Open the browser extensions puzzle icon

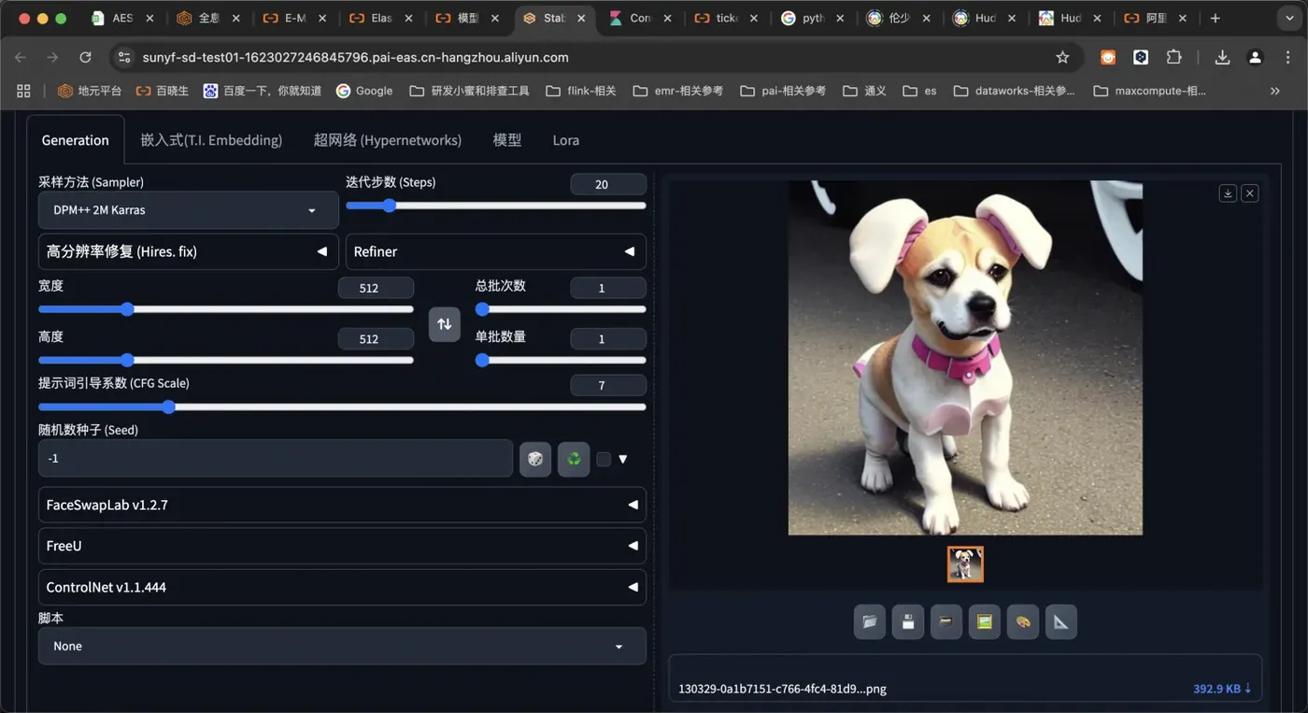[x=1174, y=57]
